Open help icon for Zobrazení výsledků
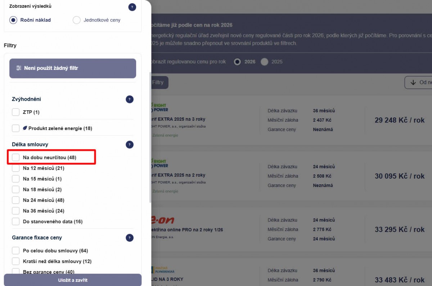This screenshot has width=432, height=286. tap(132, 7)
